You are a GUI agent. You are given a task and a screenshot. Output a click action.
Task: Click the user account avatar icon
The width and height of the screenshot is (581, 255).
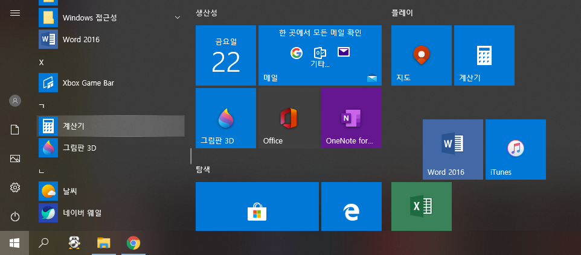click(x=15, y=100)
